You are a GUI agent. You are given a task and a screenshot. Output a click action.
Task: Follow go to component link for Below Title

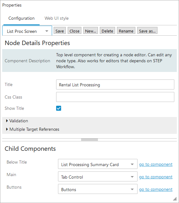pos(156,165)
